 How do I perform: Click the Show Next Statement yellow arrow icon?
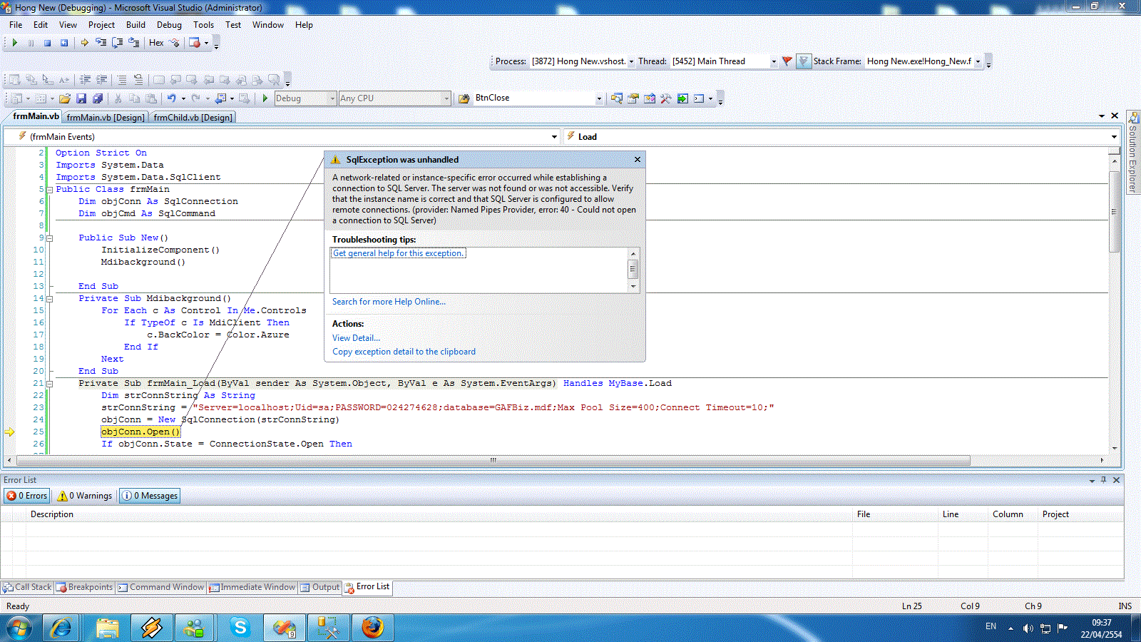(x=84, y=43)
